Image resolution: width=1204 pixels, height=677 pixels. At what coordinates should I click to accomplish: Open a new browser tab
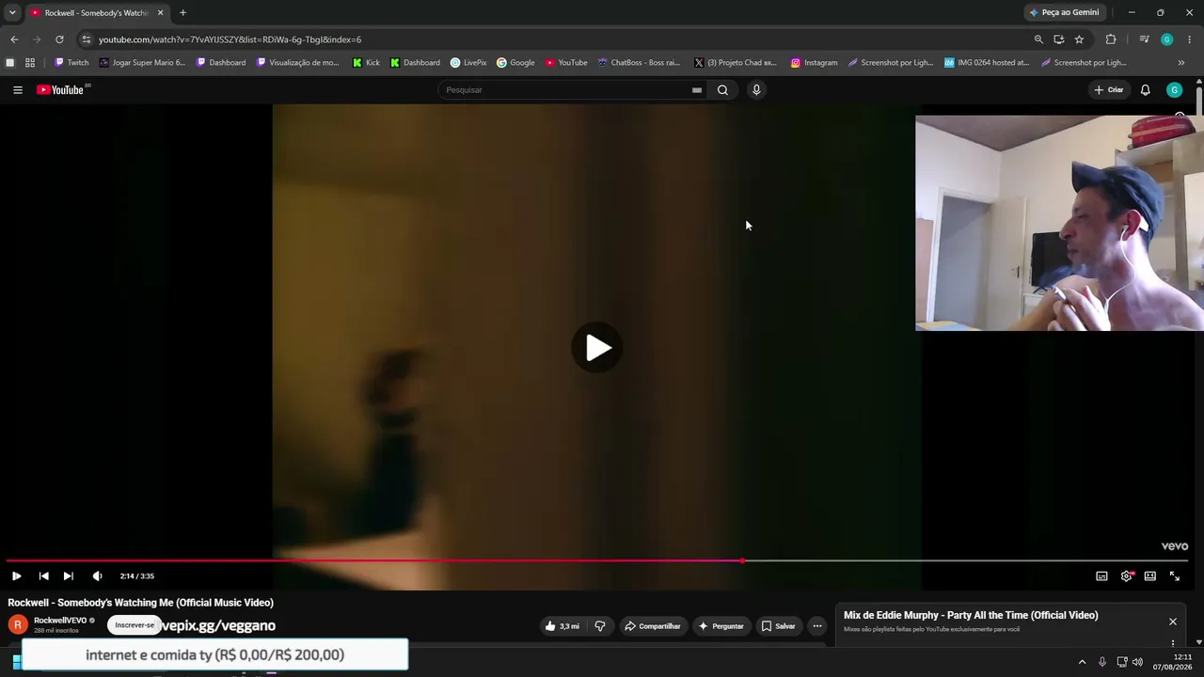click(x=182, y=12)
